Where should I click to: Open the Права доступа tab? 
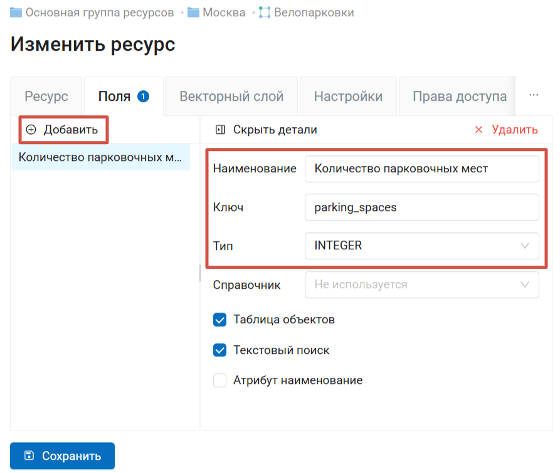click(x=459, y=96)
